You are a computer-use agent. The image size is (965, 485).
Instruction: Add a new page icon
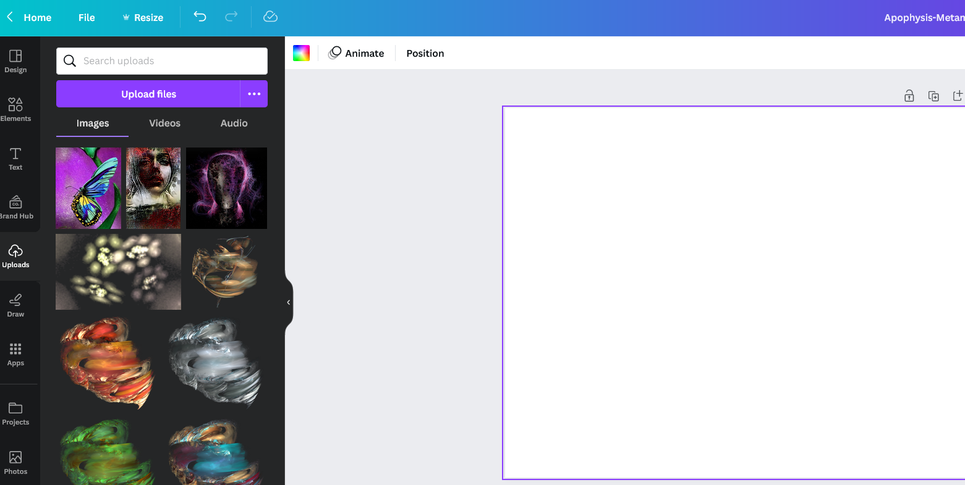pos(958,96)
